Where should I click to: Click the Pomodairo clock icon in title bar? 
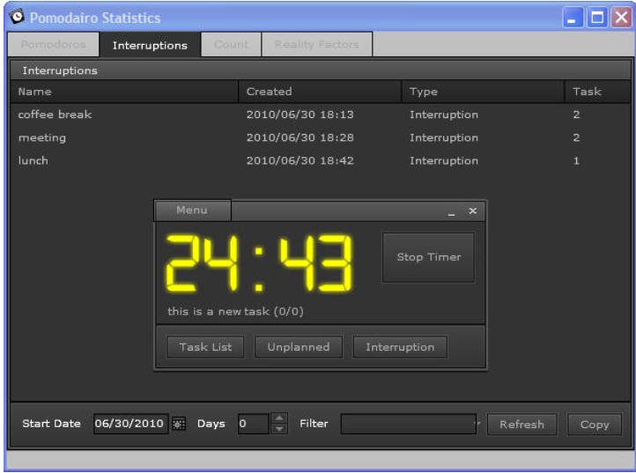click(x=17, y=18)
